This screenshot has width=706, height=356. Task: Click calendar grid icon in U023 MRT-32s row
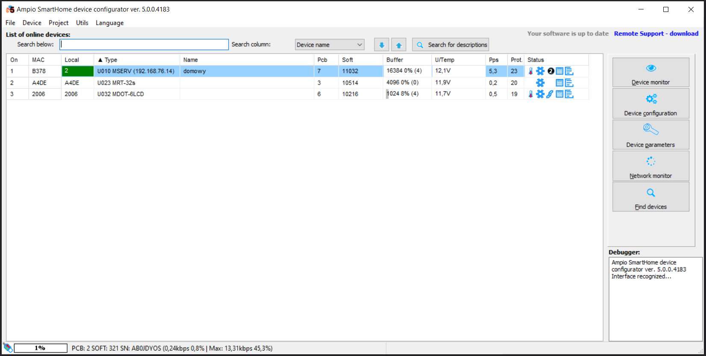click(x=559, y=82)
